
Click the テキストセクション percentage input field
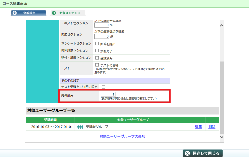tap(102, 25)
